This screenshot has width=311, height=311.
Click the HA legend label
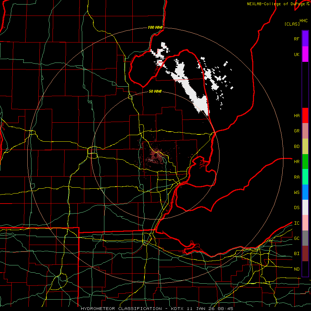pyautogui.click(x=297, y=116)
